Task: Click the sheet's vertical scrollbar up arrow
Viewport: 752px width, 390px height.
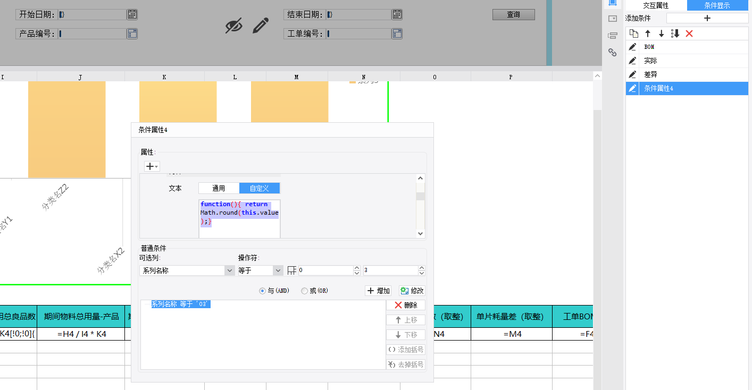Action: tap(597, 77)
